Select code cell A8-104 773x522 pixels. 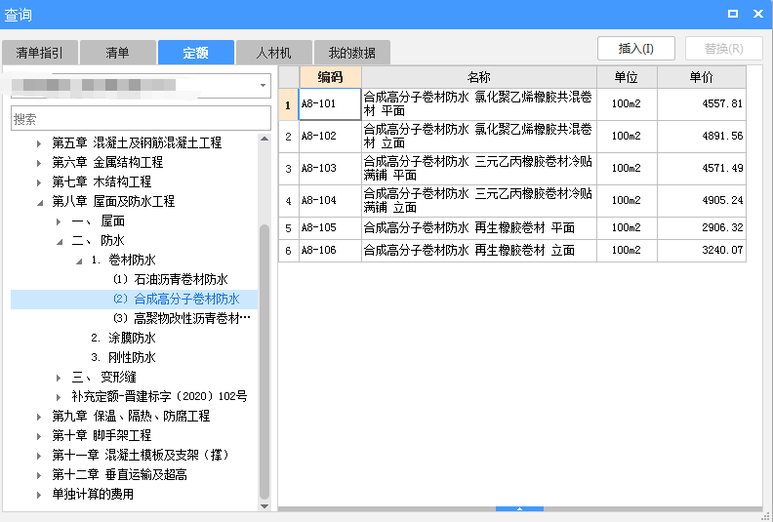click(x=330, y=201)
